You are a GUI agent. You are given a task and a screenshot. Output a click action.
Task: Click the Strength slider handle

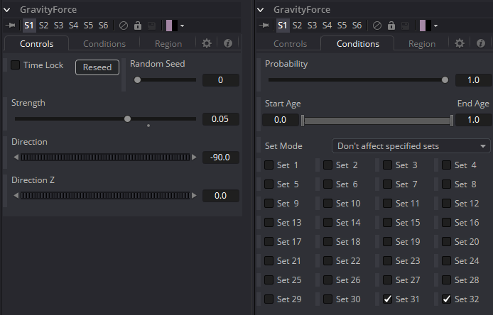[x=127, y=119]
